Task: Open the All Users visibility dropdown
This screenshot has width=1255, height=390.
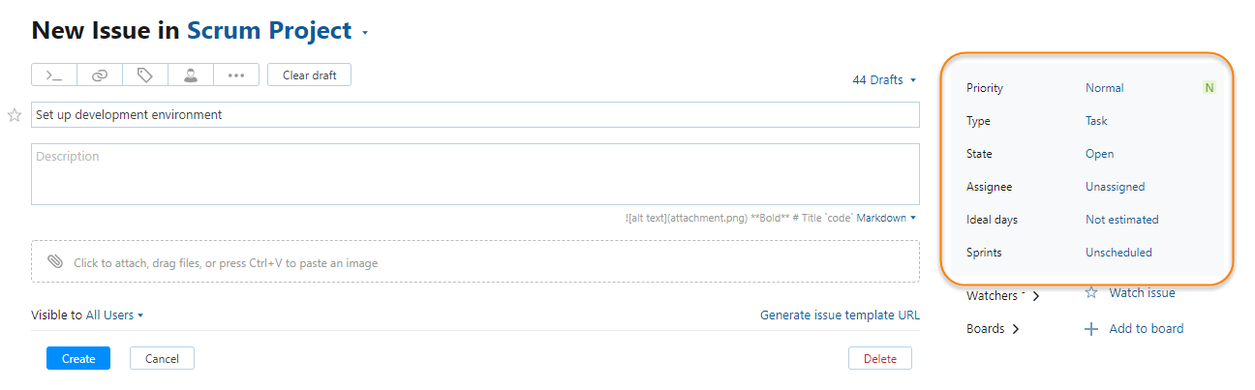Action: [x=114, y=315]
